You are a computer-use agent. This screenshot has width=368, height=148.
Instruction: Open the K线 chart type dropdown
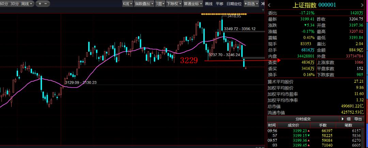click(127, 3)
